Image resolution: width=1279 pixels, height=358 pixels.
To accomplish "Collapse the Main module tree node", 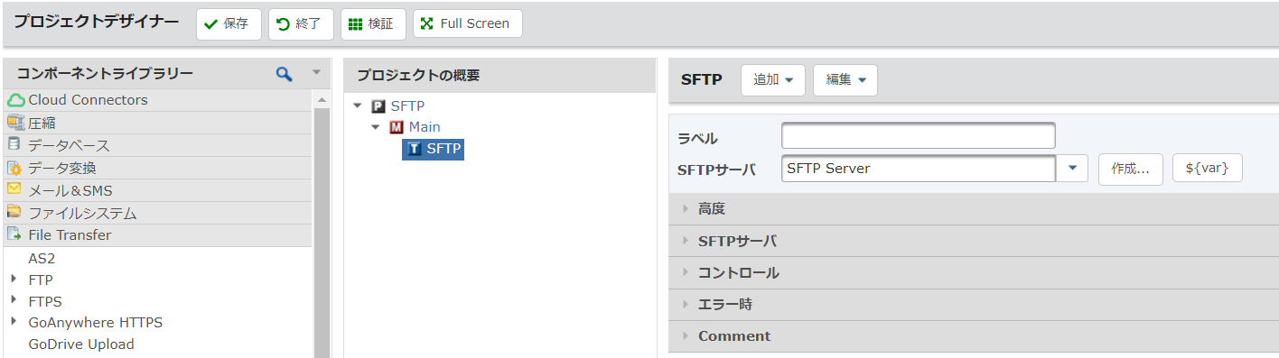I will (376, 127).
